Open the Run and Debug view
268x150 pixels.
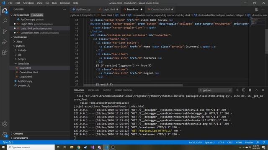tap(5, 42)
